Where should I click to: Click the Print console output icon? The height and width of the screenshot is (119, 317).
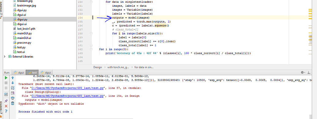[13, 98]
